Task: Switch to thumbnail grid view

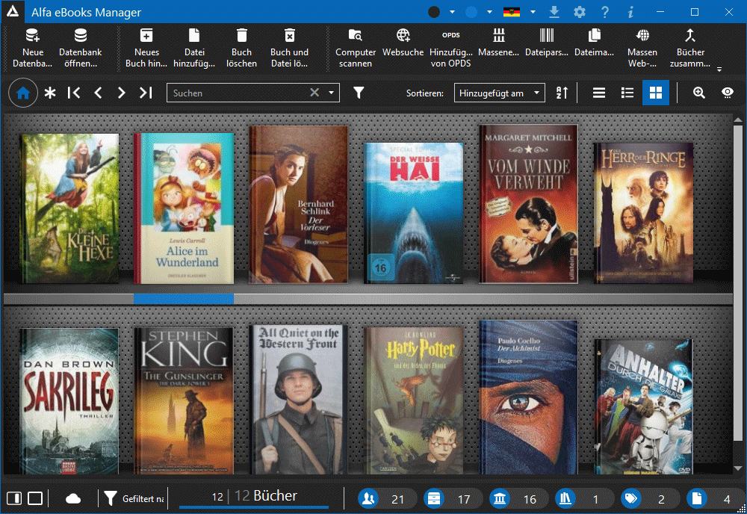Action: click(x=655, y=93)
